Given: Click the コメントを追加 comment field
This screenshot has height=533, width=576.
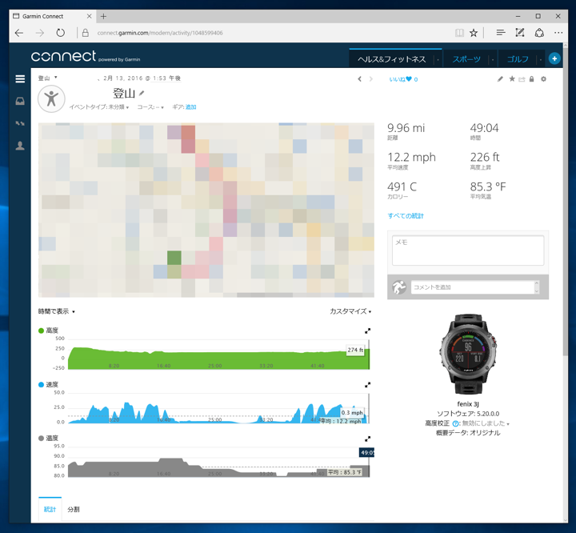Looking at the screenshot, I should (474, 287).
